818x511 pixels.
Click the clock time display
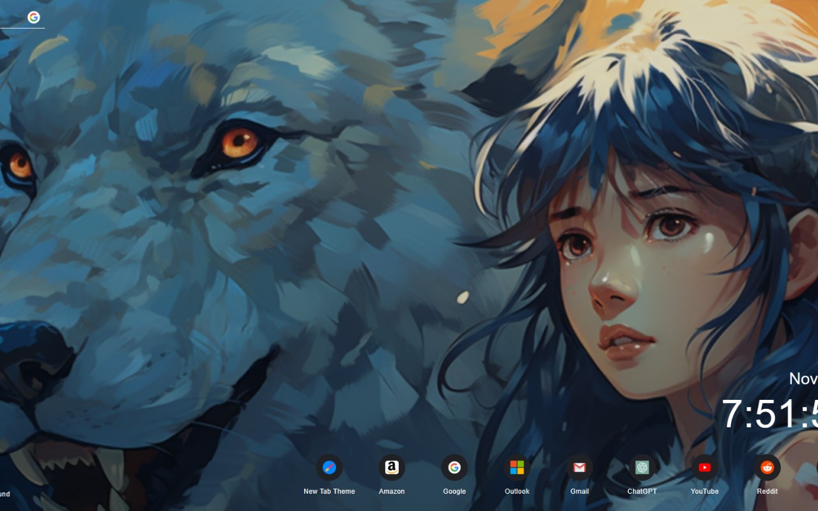coord(769,414)
